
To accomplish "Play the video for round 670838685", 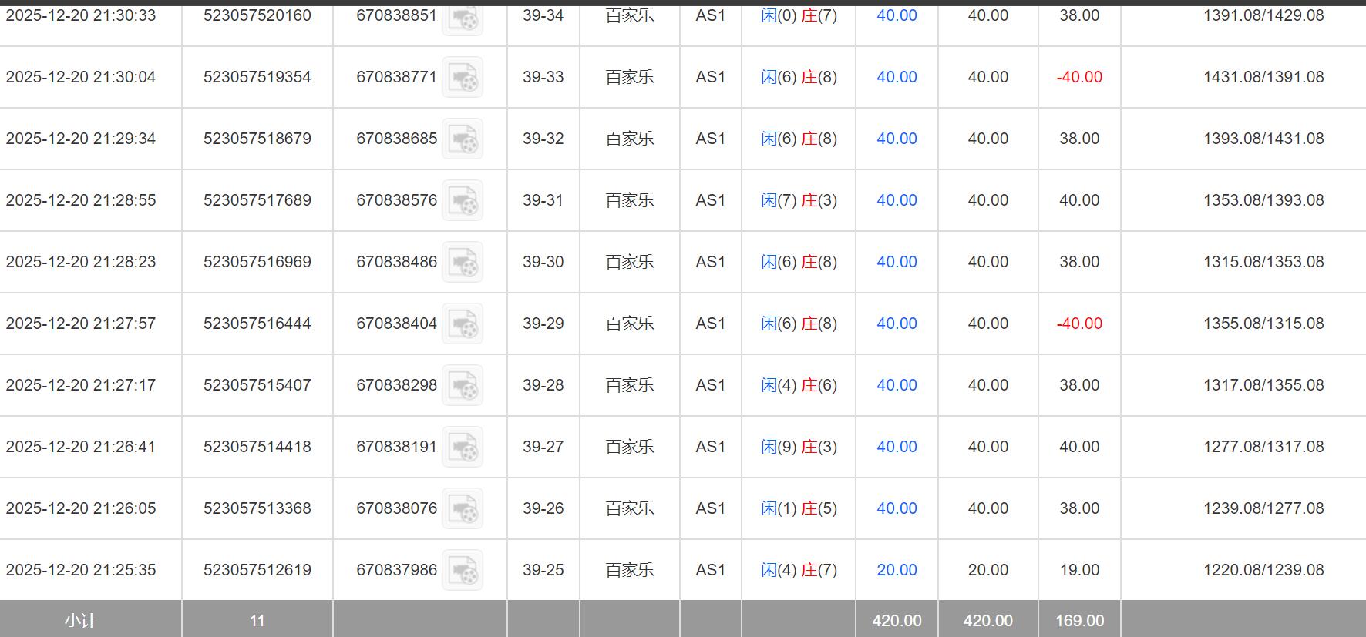I will (463, 139).
